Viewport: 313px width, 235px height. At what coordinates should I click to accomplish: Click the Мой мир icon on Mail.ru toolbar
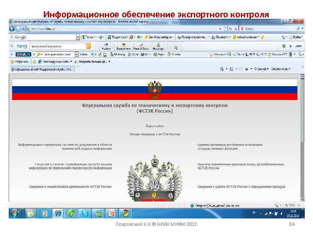(x=117, y=54)
